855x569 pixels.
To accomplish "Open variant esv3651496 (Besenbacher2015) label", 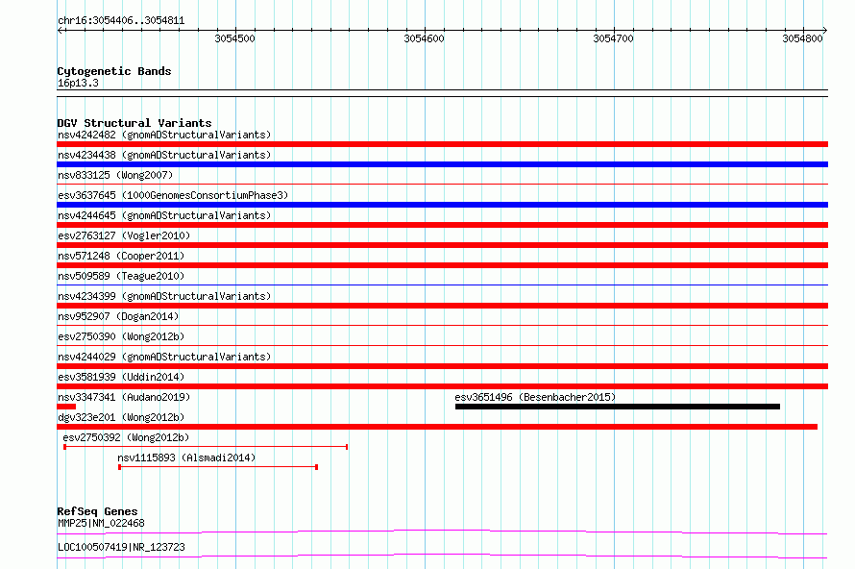I will pos(535,397).
